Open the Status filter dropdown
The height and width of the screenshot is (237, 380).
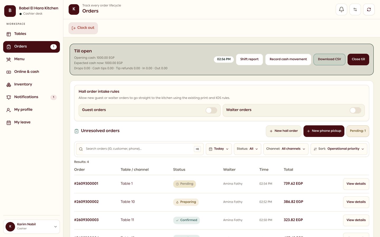(x=248, y=149)
